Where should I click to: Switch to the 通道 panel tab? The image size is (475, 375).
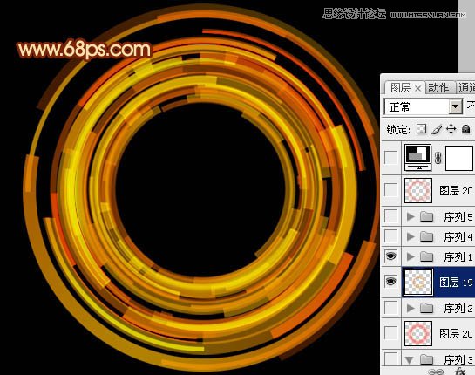click(467, 88)
